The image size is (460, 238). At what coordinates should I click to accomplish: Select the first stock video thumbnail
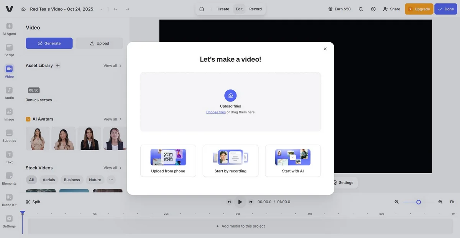(x=41, y=191)
